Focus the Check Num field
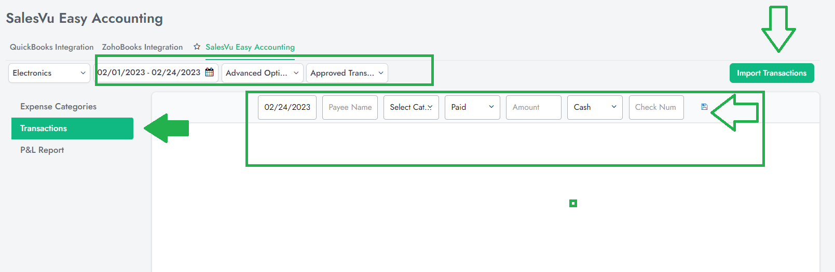Image resolution: width=835 pixels, height=272 pixels. point(656,107)
